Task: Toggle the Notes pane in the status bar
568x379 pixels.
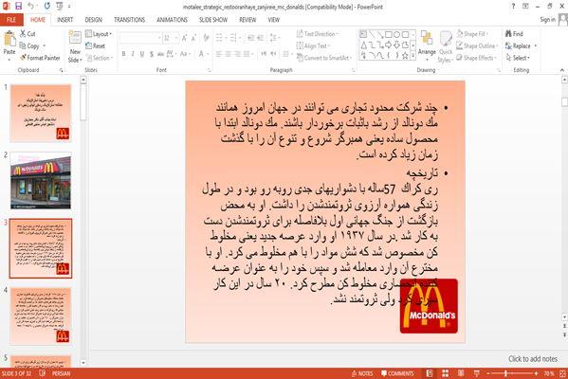Action: 361,373
